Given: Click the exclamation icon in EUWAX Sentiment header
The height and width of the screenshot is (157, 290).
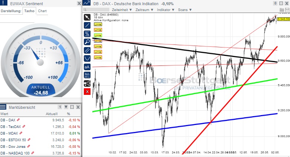Looking at the screenshot, I should click(x=4, y=3).
